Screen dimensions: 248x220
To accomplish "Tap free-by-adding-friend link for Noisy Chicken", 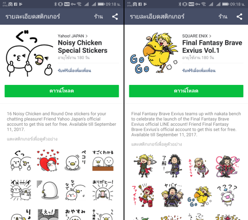I will pos(74,70).
